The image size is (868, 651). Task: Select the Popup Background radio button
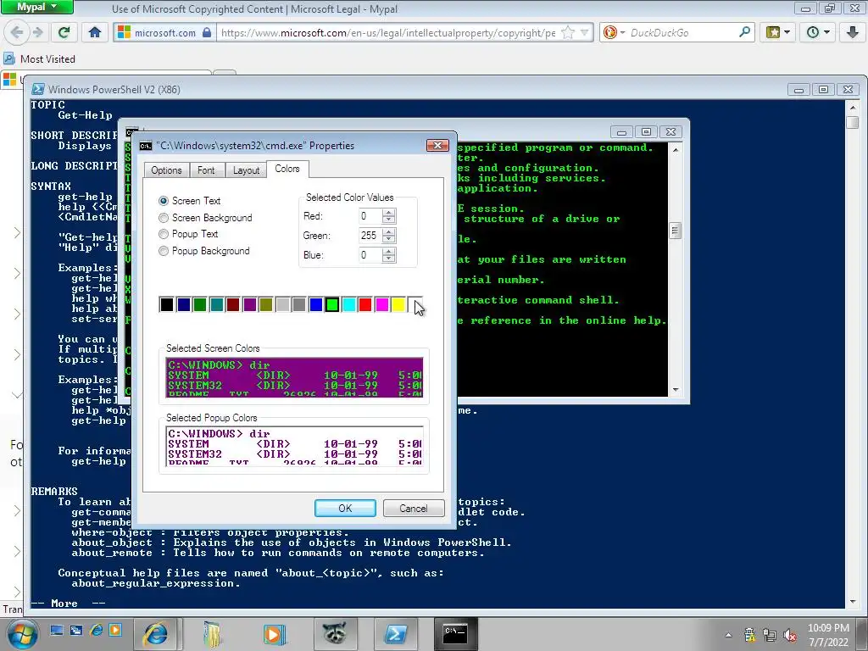coord(164,251)
